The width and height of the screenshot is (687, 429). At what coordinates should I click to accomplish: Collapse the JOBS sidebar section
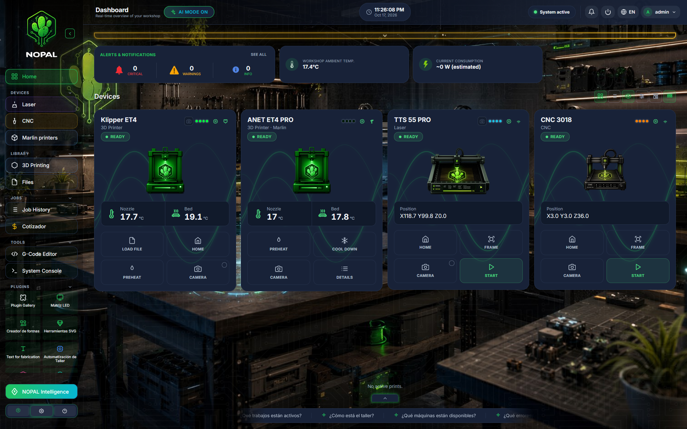click(70, 198)
